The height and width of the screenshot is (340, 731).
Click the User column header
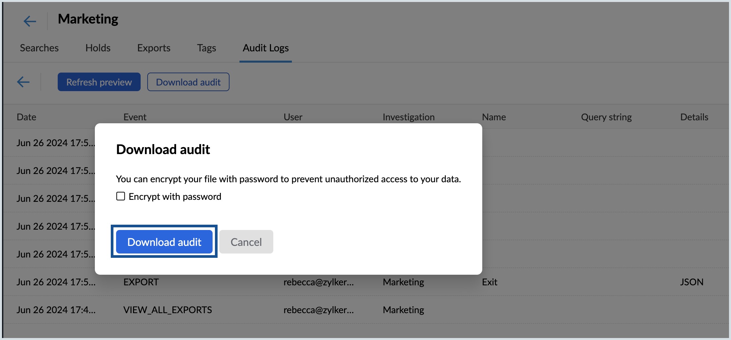pyautogui.click(x=293, y=117)
